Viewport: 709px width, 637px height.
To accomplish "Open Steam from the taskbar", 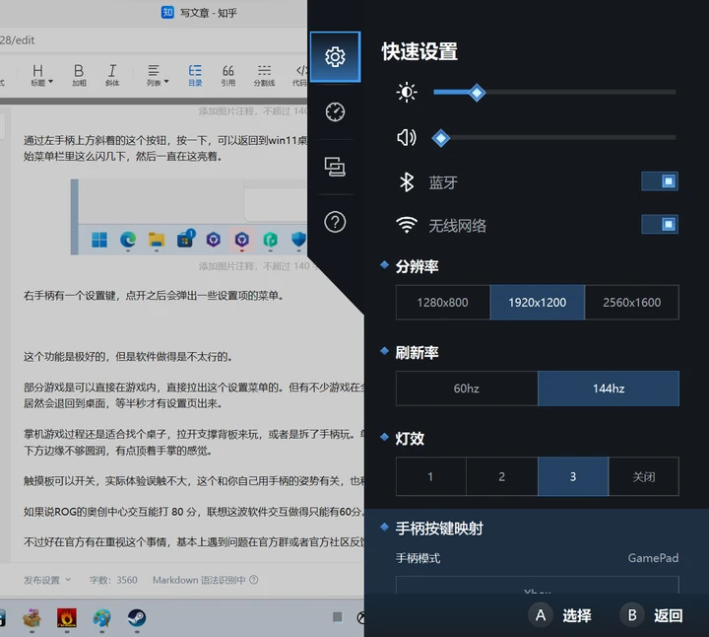I will (137, 618).
